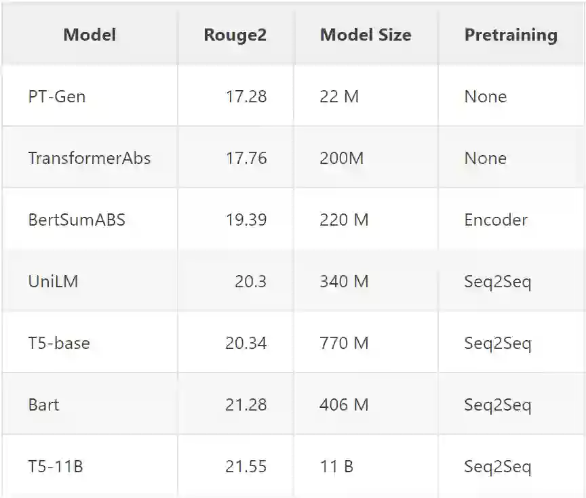
Task: Click the 17.28 Rouge2 score
Action: coord(246,96)
